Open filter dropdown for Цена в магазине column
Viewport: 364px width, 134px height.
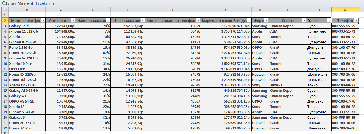tap(143, 20)
